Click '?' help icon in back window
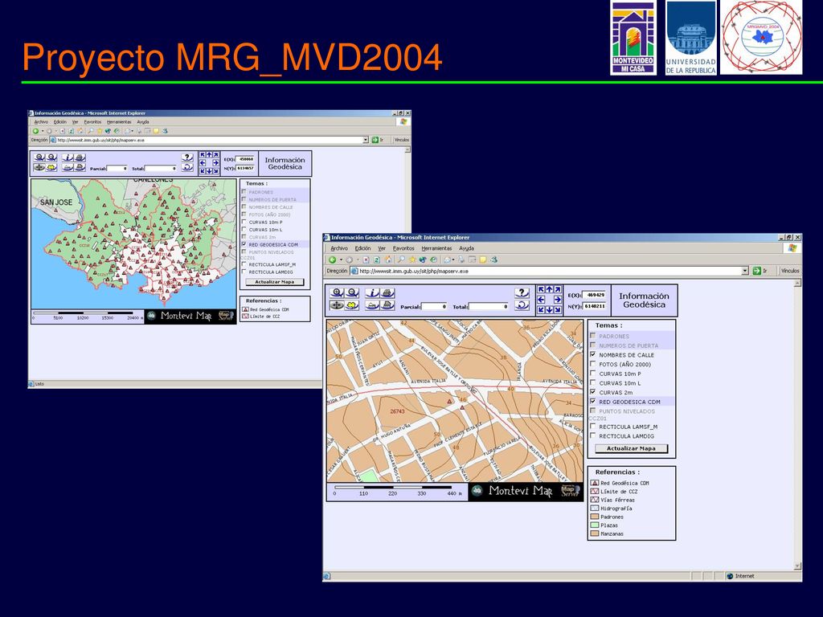Image resolution: width=823 pixels, height=617 pixels. pyautogui.click(x=187, y=157)
